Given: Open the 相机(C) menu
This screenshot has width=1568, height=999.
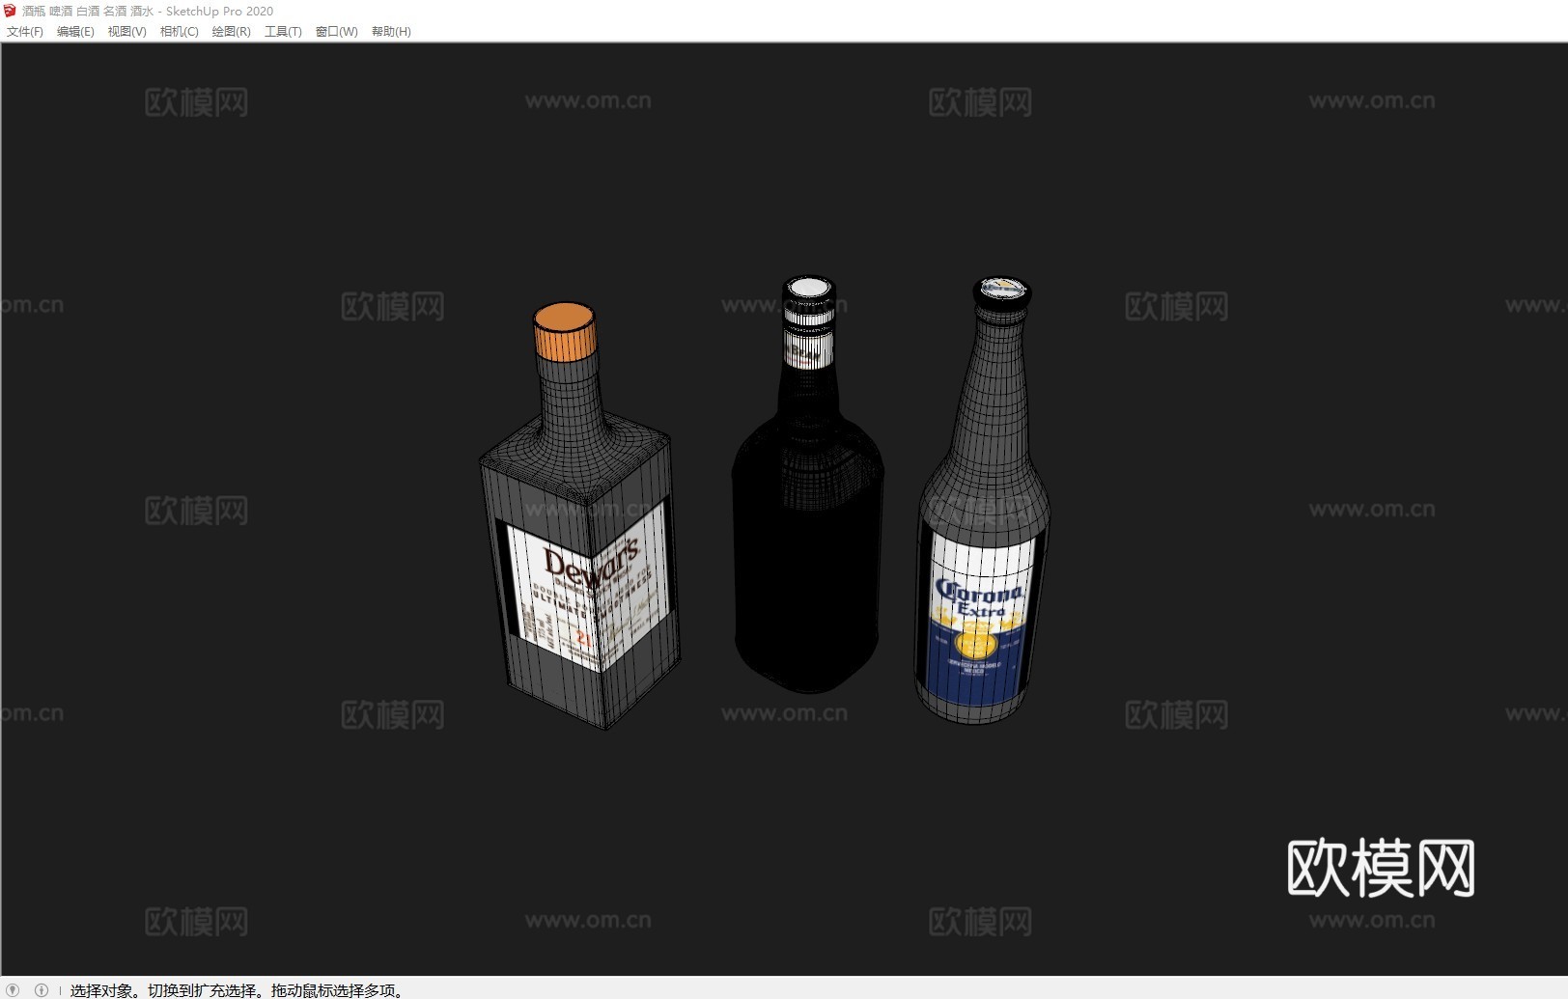Looking at the screenshot, I should point(179,32).
